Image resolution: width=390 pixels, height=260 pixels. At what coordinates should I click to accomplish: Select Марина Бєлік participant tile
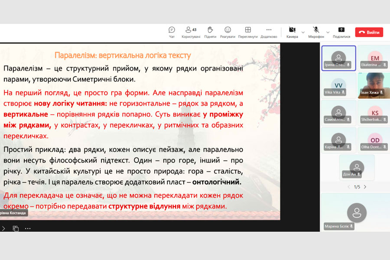pyautogui.click(x=357, y=212)
